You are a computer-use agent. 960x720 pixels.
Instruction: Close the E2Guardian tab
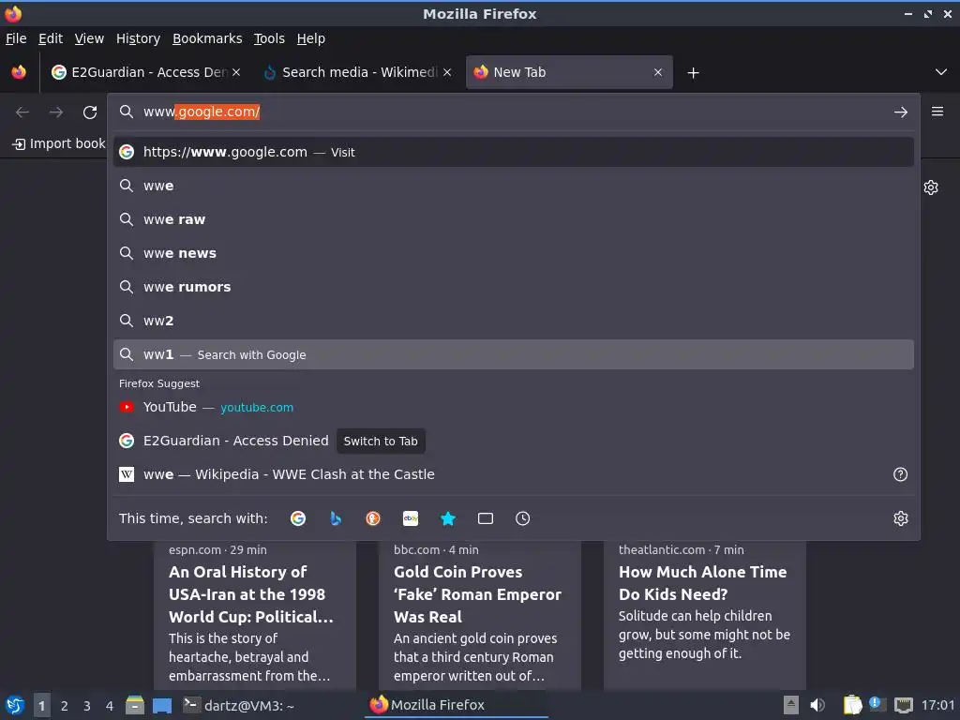pyautogui.click(x=236, y=72)
